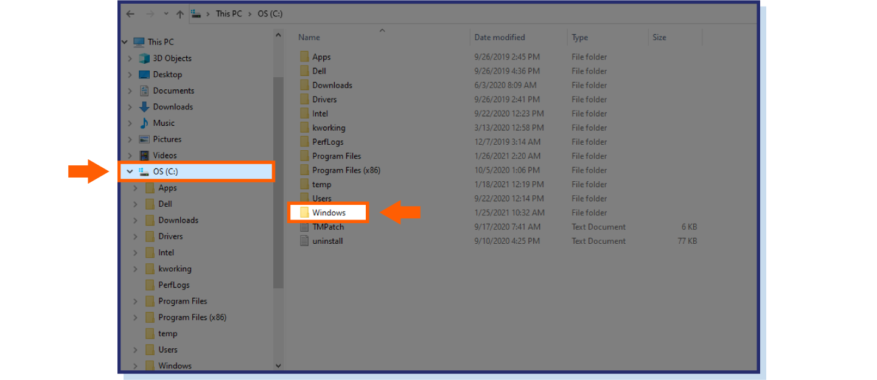Click This PC in the address bar
Image resolution: width=877 pixels, height=380 pixels.
point(228,14)
